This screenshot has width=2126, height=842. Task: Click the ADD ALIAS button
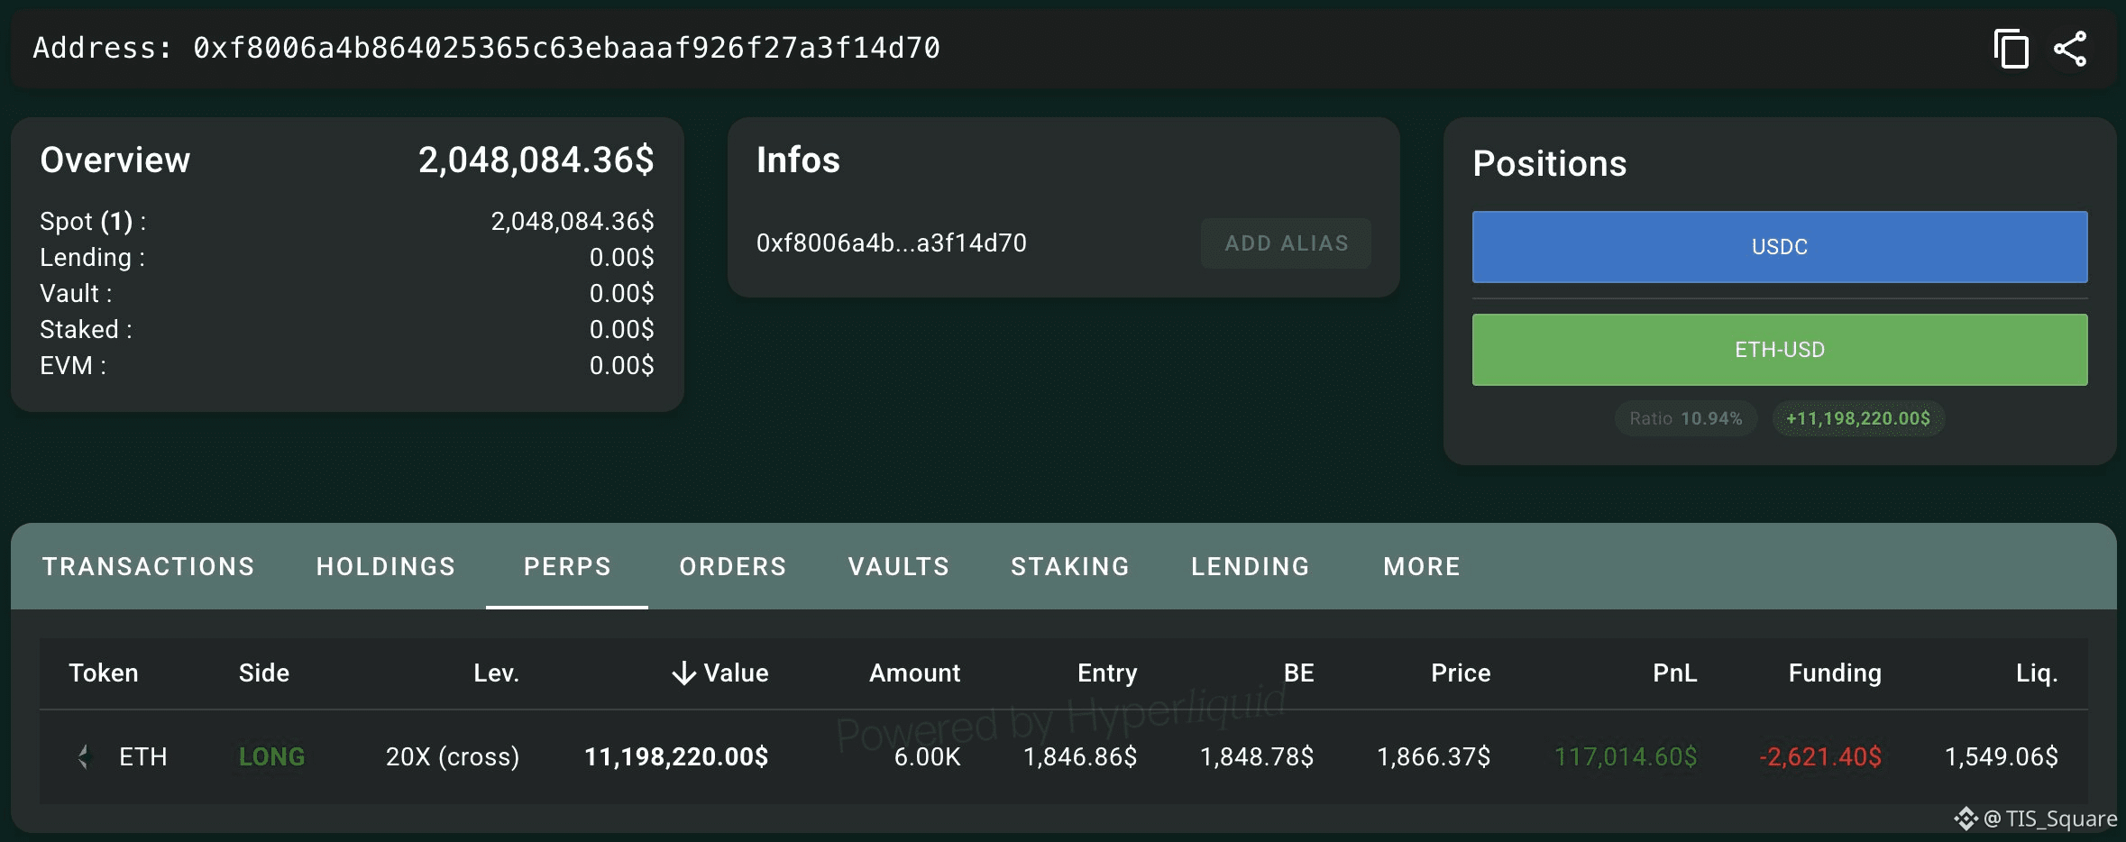point(1286,243)
